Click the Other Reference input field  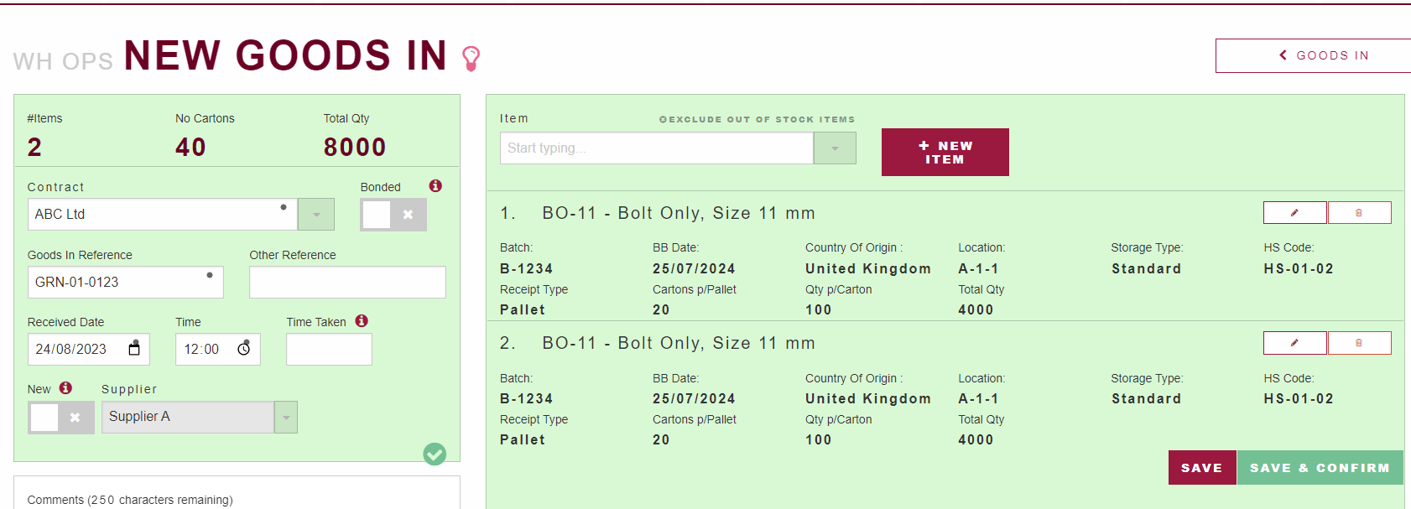pos(347,283)
